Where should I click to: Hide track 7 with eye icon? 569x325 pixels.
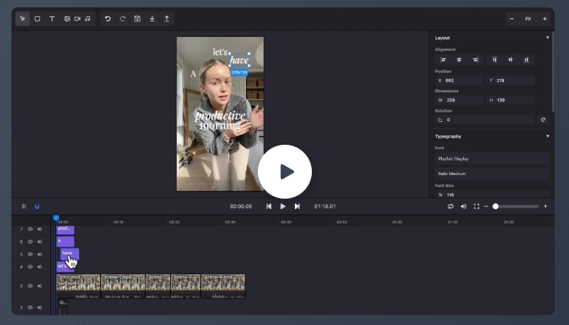[30, 229]
